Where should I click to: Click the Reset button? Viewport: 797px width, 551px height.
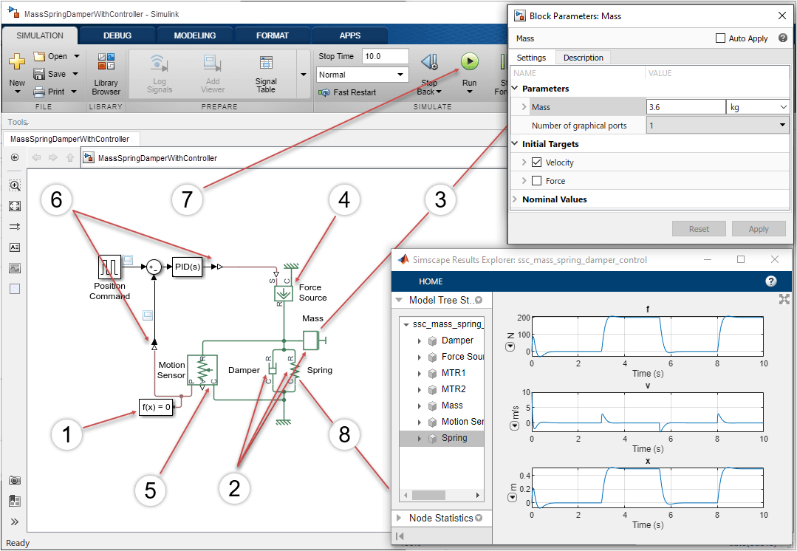tap(699, 229)
